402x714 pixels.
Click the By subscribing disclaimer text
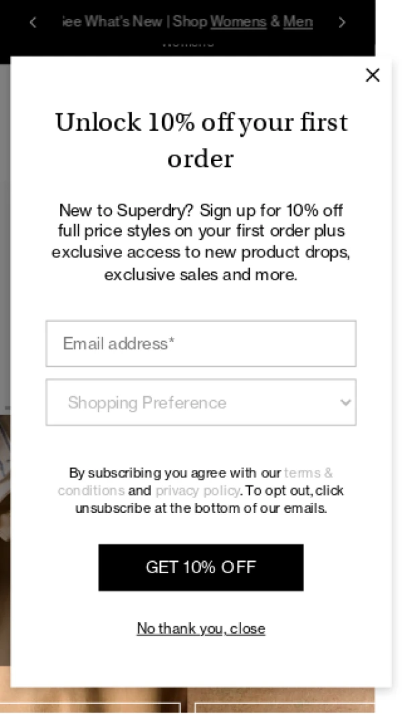tap(176, 473)
